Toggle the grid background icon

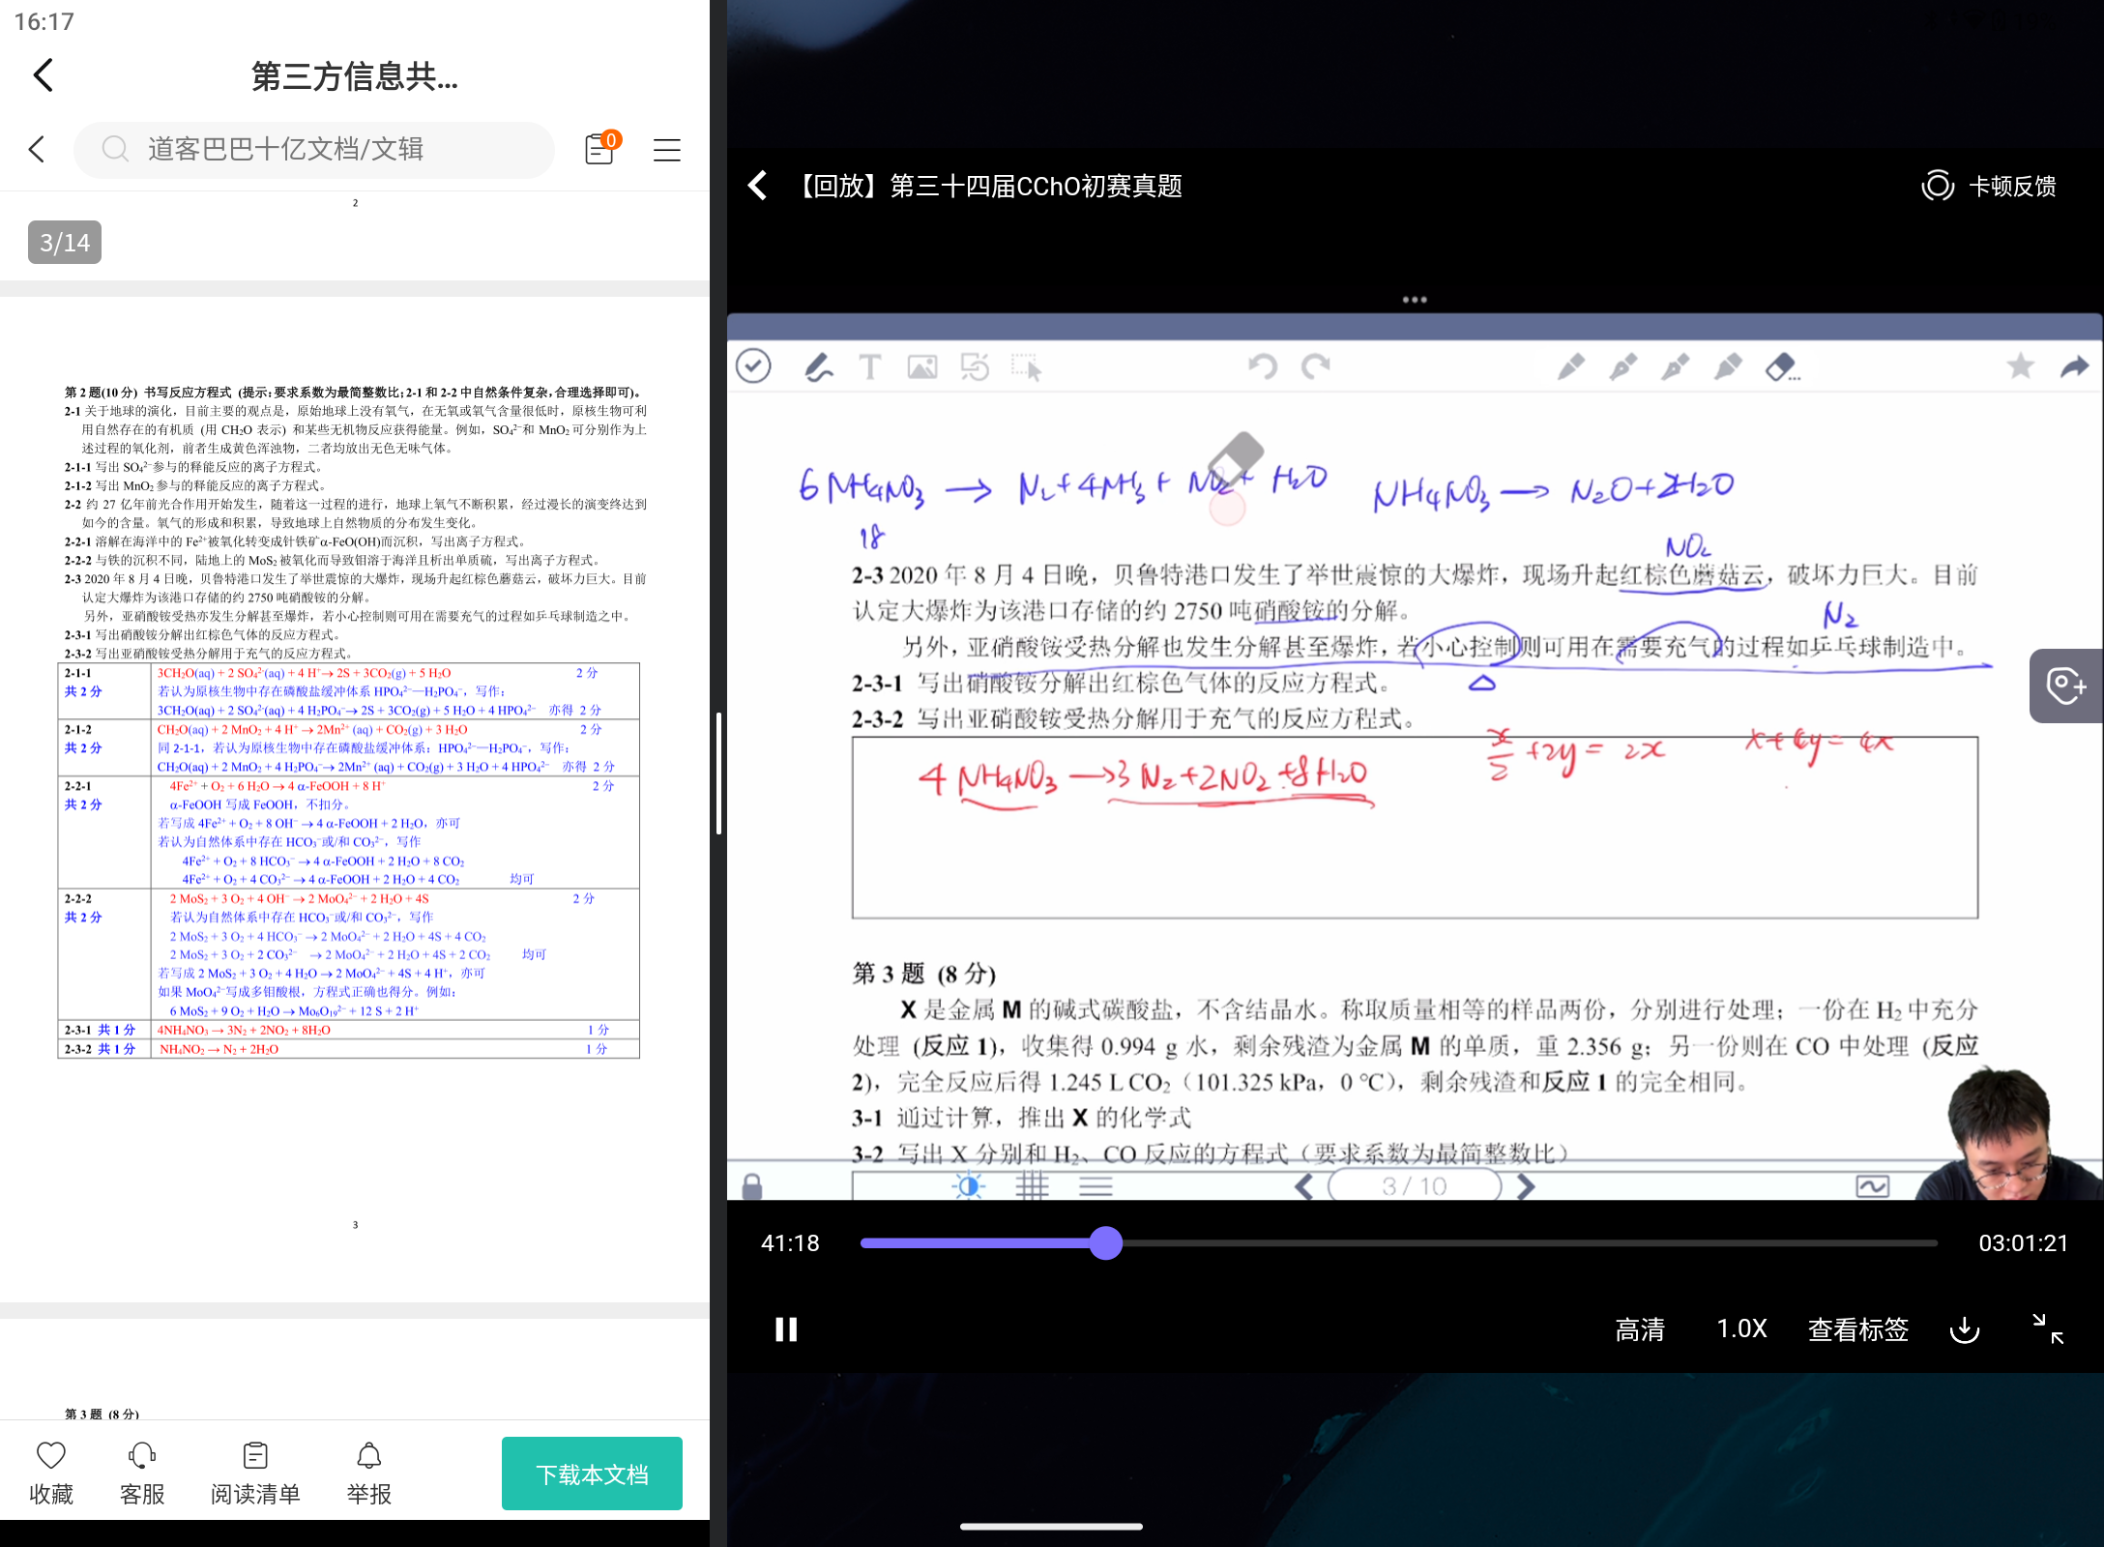pos(1033,1185)
